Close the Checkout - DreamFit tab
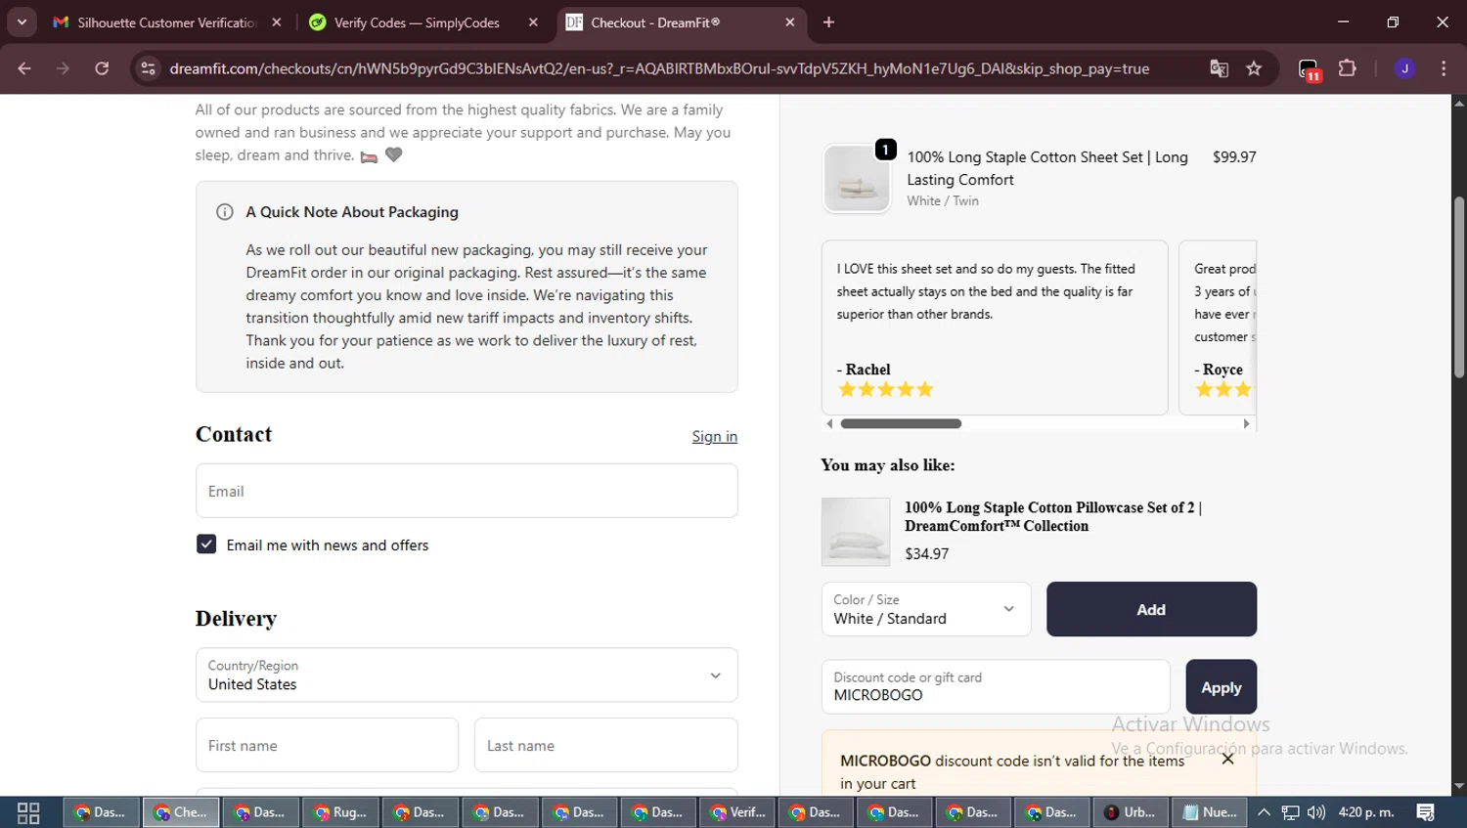 tap(790, 22)
